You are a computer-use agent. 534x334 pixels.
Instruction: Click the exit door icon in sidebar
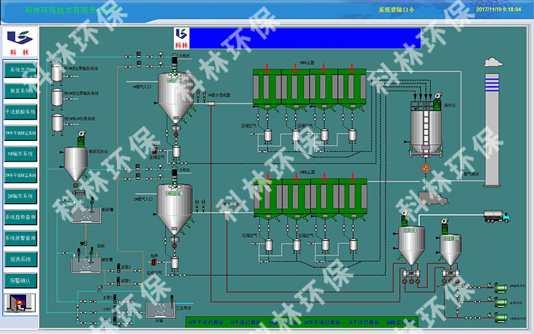pos(20,303)
